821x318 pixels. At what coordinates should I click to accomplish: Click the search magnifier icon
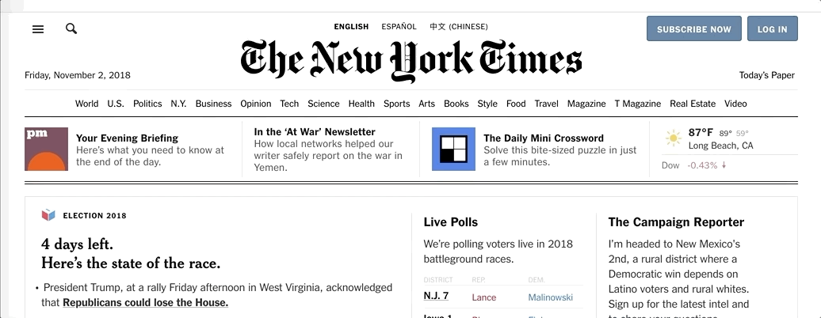[71, 28]
